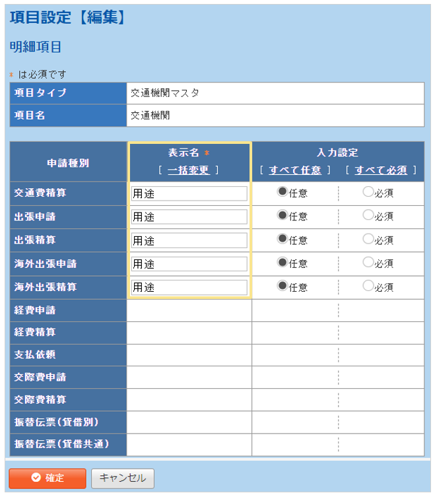Click the キャンセル button
Image resolution: width=435 pixels, height=495 pixels.
click(123, 478)
